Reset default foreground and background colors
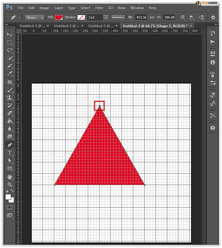Image resolution: width=222 pixels, height=248 pixels. 7,191
